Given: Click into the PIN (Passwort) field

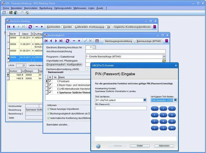Looking at the screenshot, I should [x=121, y=108].
